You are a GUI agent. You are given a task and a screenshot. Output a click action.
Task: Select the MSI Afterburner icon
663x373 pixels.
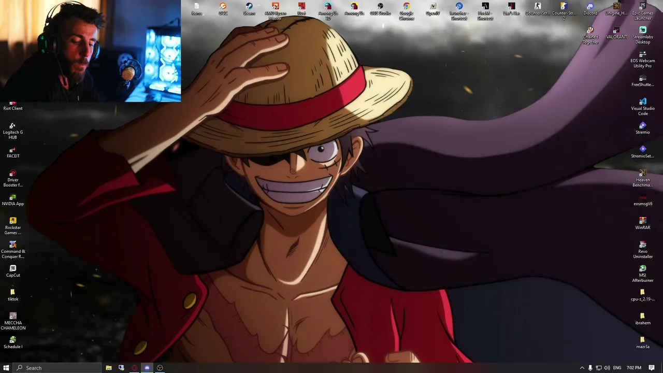pyautogui.click(x=643, y=274)
